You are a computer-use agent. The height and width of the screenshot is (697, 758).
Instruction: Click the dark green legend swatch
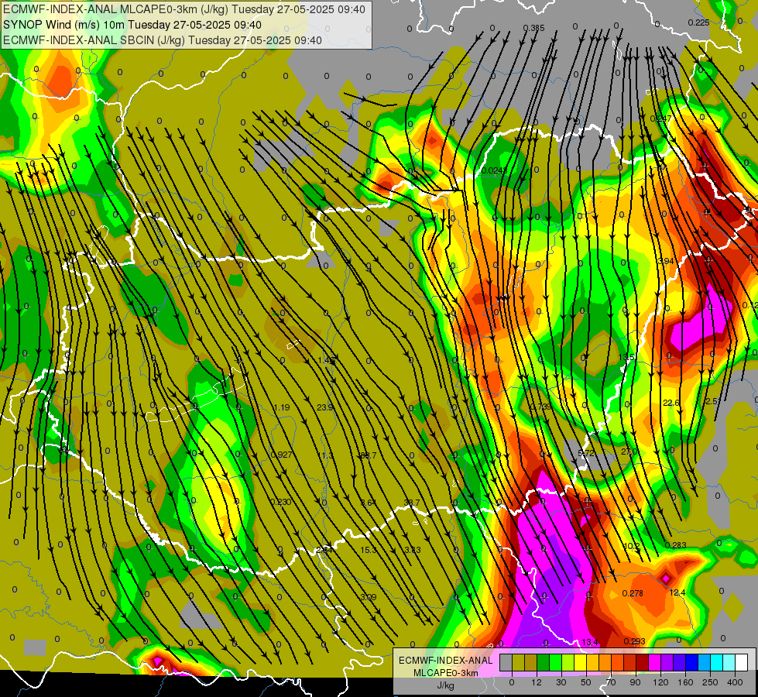pyautogui.click(x=544, y=662)
